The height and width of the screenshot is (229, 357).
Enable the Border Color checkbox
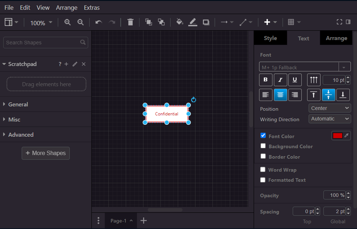pyautogui.click(x=263, y=156)
